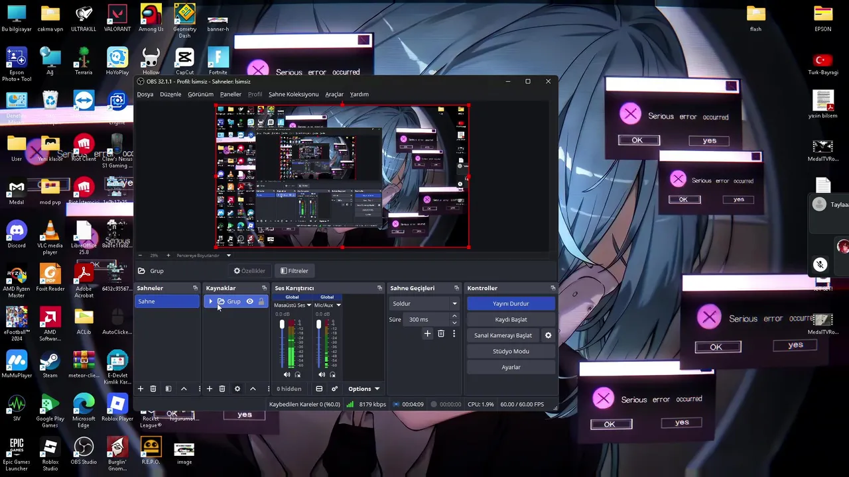Toggle monitoring headphone for Mic/Aux
849x477 pixels.
coord(332,375)
